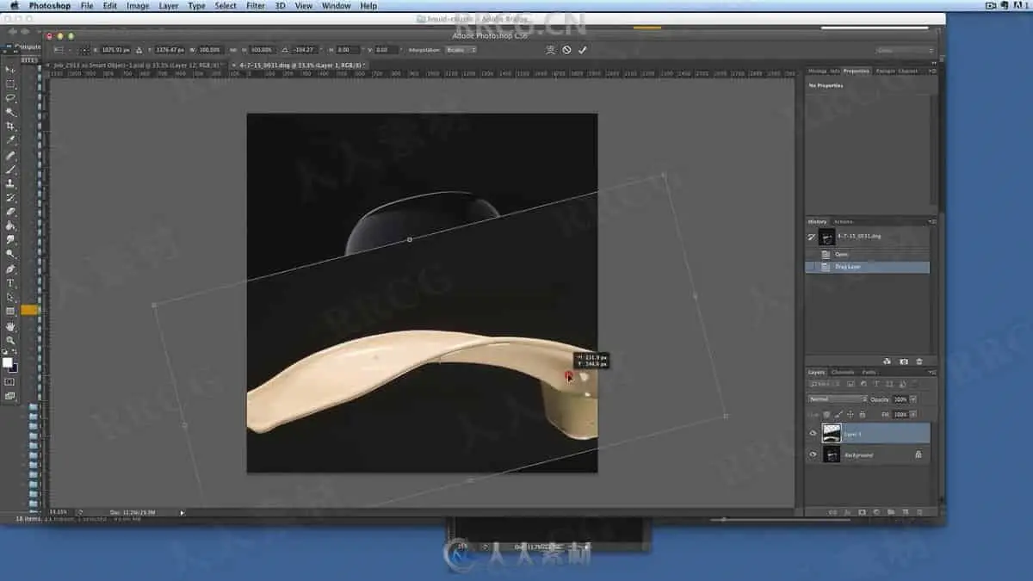Viewport: 1033px width, 581px height.
Task: Switch to warp mode toggle
Action: point(551,50)
